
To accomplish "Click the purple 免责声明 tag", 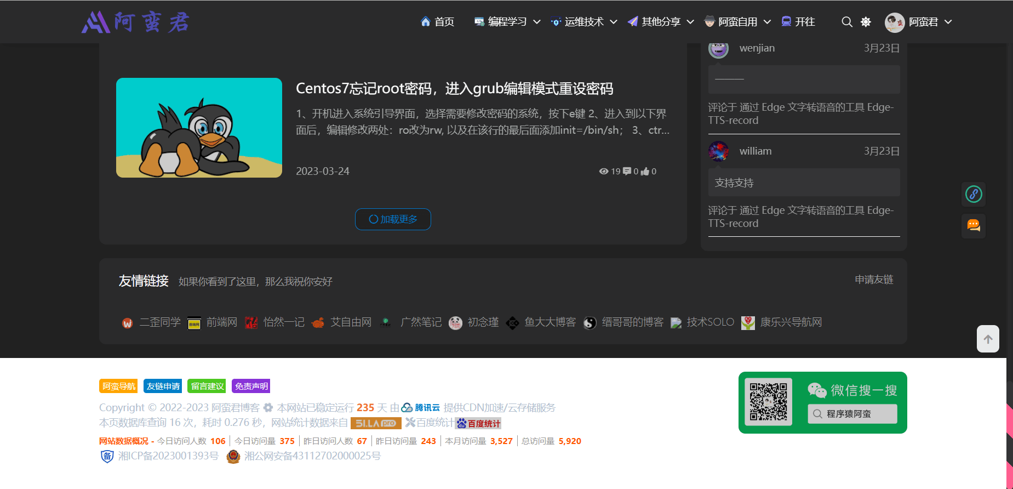I will coord(251,386).
